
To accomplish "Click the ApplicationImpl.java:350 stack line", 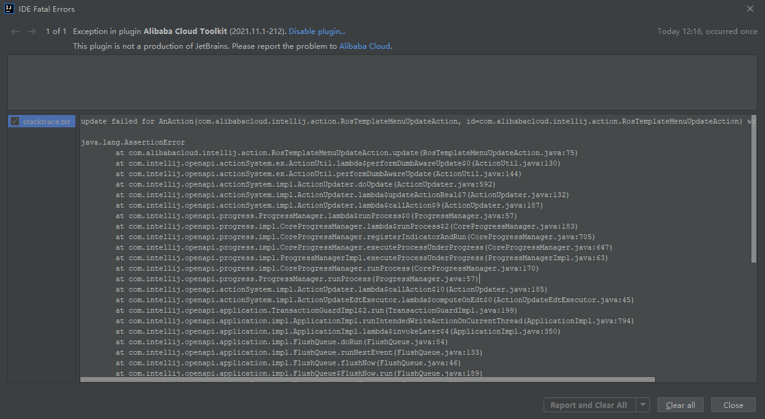I will tap(338, 331).
